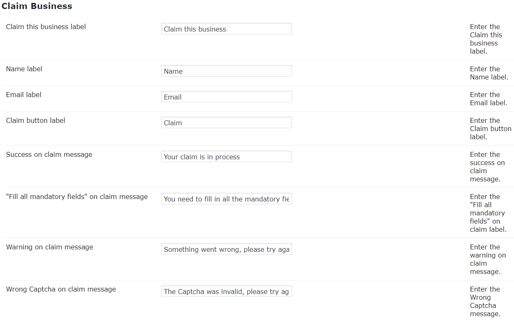Select the 'Success on claim message' row title

(x=49, y=155)
